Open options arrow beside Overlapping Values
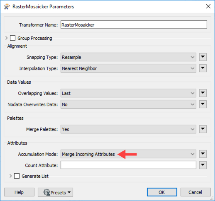Image resolution: width=215 pixels, height=201 pixels. (x=203, y=93)
